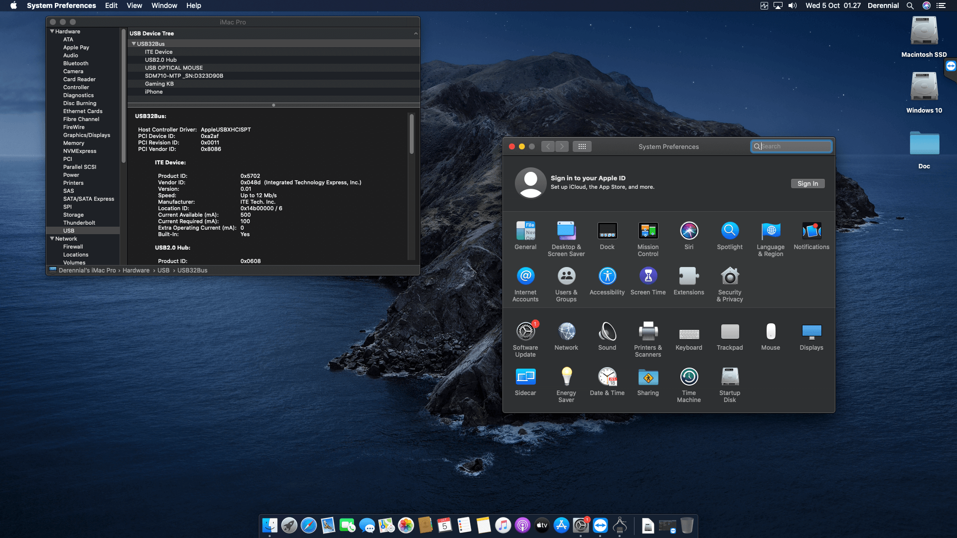Open Time Machine preferences
This screenshot has height=538, width=957.
688,377
